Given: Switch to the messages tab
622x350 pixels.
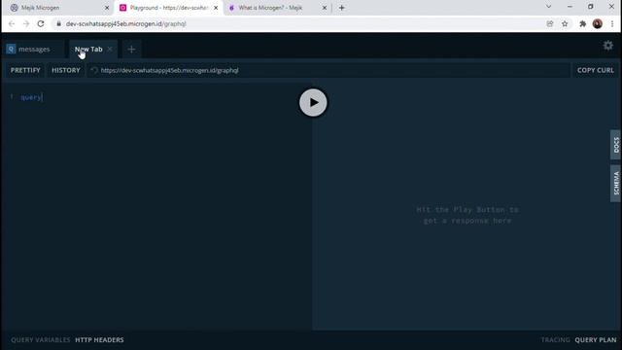Looking at the screenshot, I should (x=34, y=50).
